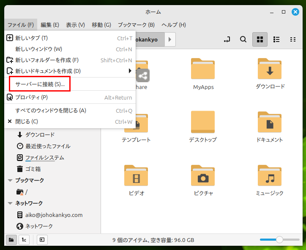Click the hide sidebar button in status bar
The image size is (306, 250).
[x=42, y=240]
